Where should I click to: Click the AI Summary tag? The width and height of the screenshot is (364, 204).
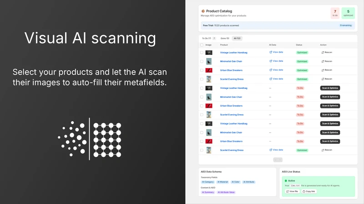pos(208,192)
